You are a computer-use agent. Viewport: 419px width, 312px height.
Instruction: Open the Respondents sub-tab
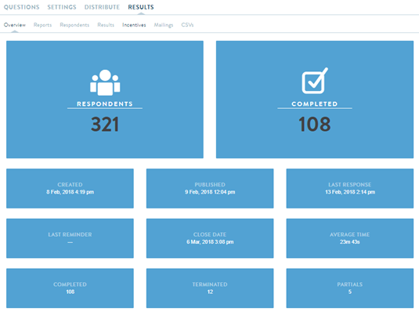(74, 25)
